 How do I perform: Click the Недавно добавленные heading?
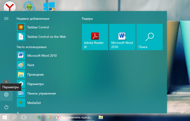pos(33,19)
